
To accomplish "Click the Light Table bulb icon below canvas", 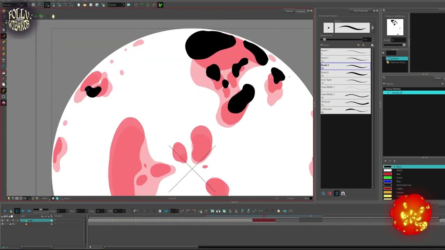I will 9,198.
